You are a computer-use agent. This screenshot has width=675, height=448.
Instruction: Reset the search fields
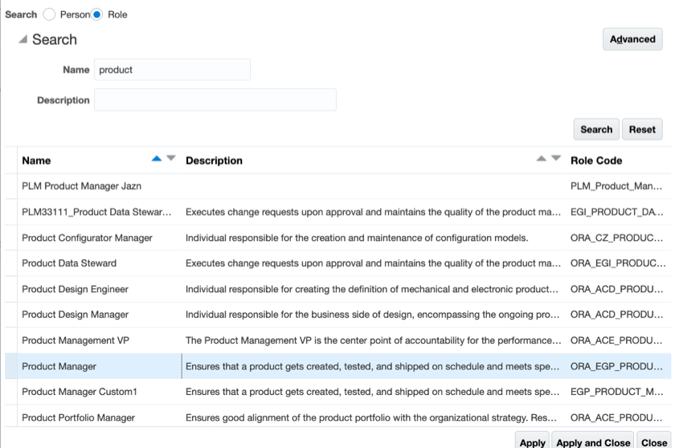click(x=642, y=129)
